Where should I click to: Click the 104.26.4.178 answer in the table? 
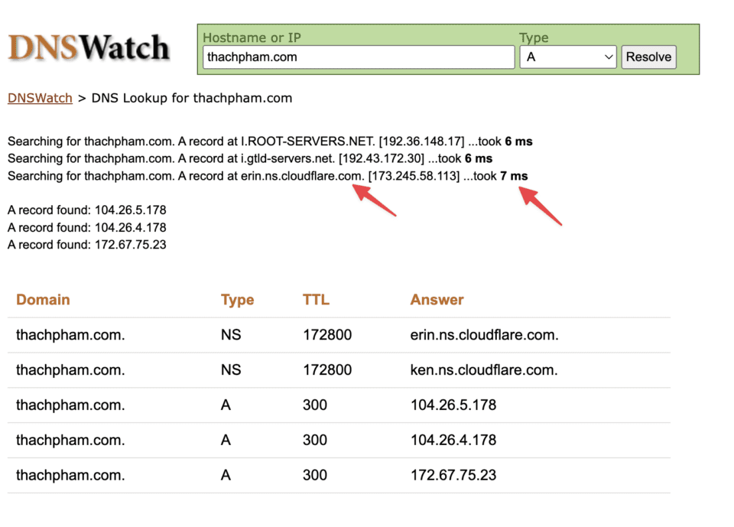tap(453, 441)
